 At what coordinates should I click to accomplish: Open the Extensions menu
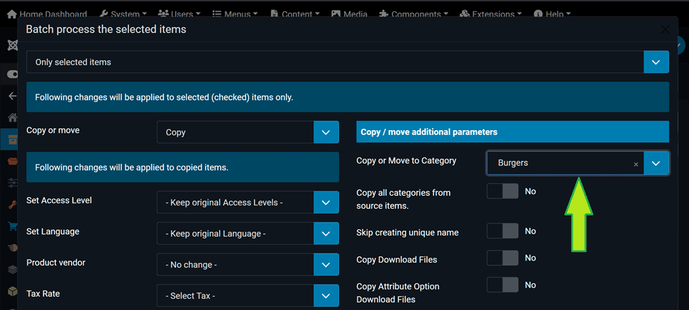pyautogui.click(x=490, y=14)
